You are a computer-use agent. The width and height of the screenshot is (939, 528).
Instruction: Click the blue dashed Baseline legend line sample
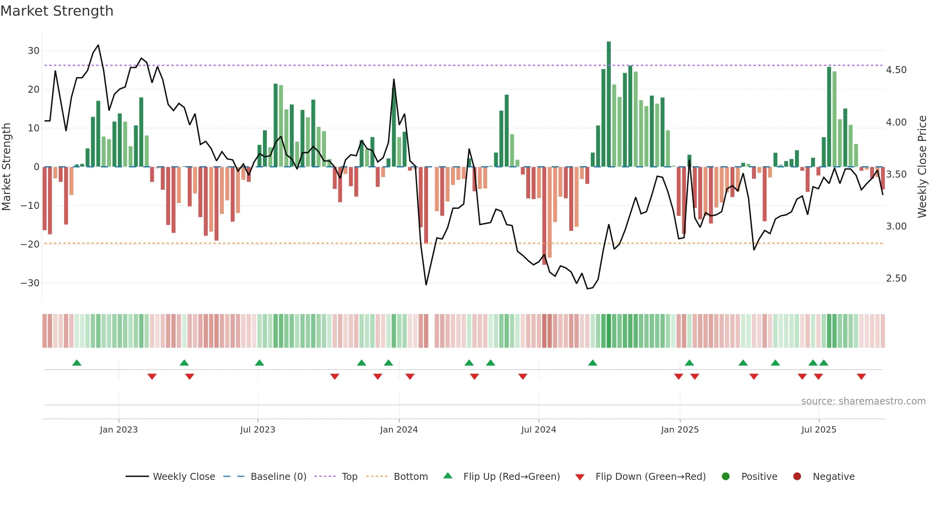pyautogui.click(x=234, y=476)
